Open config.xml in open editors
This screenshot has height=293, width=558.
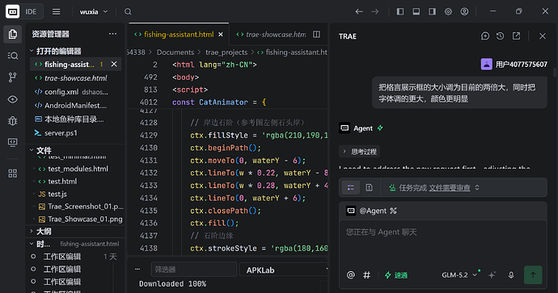(x=76, y=92)
